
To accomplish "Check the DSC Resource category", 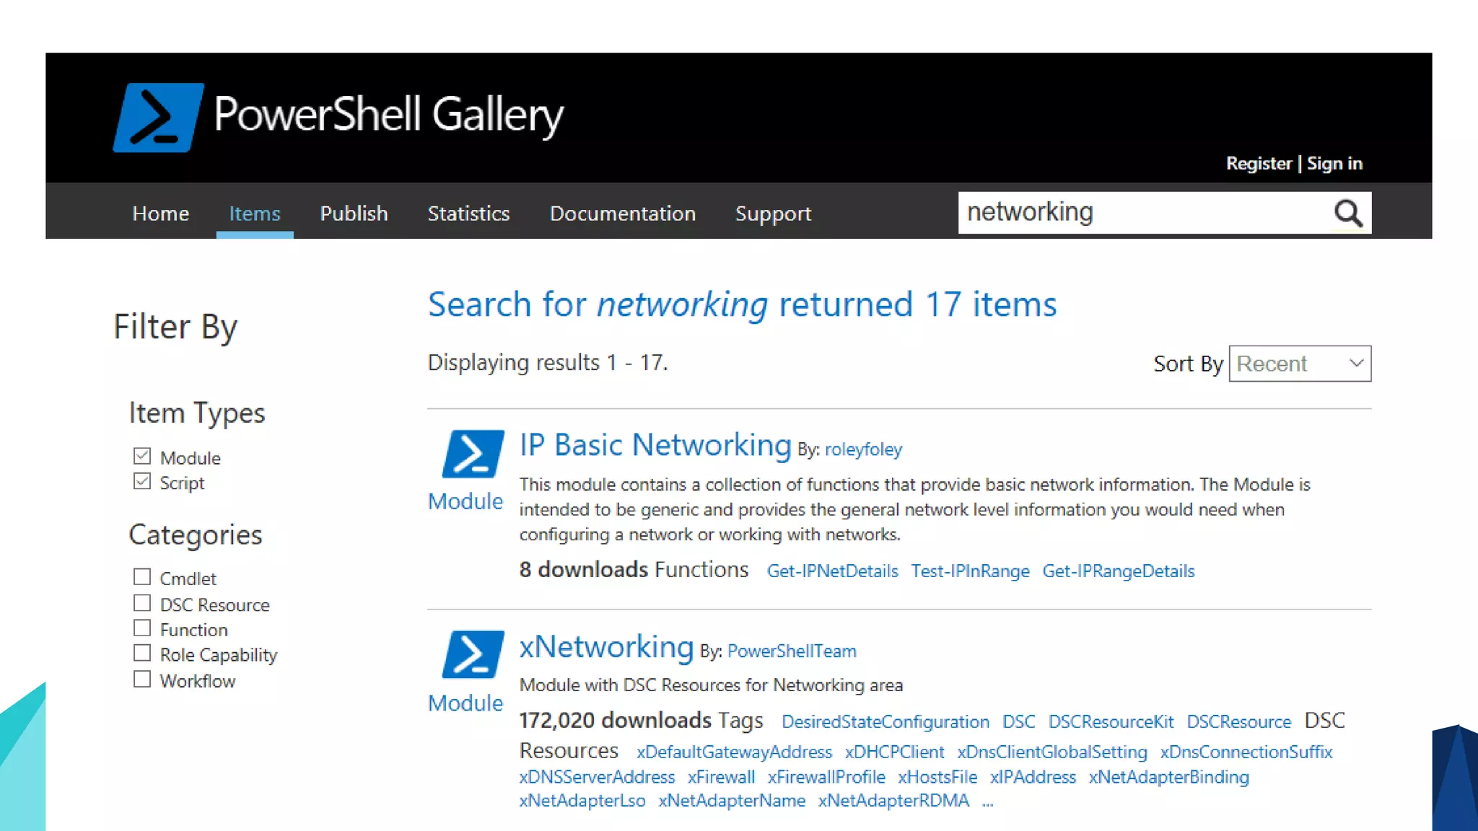I will (142, 603).
